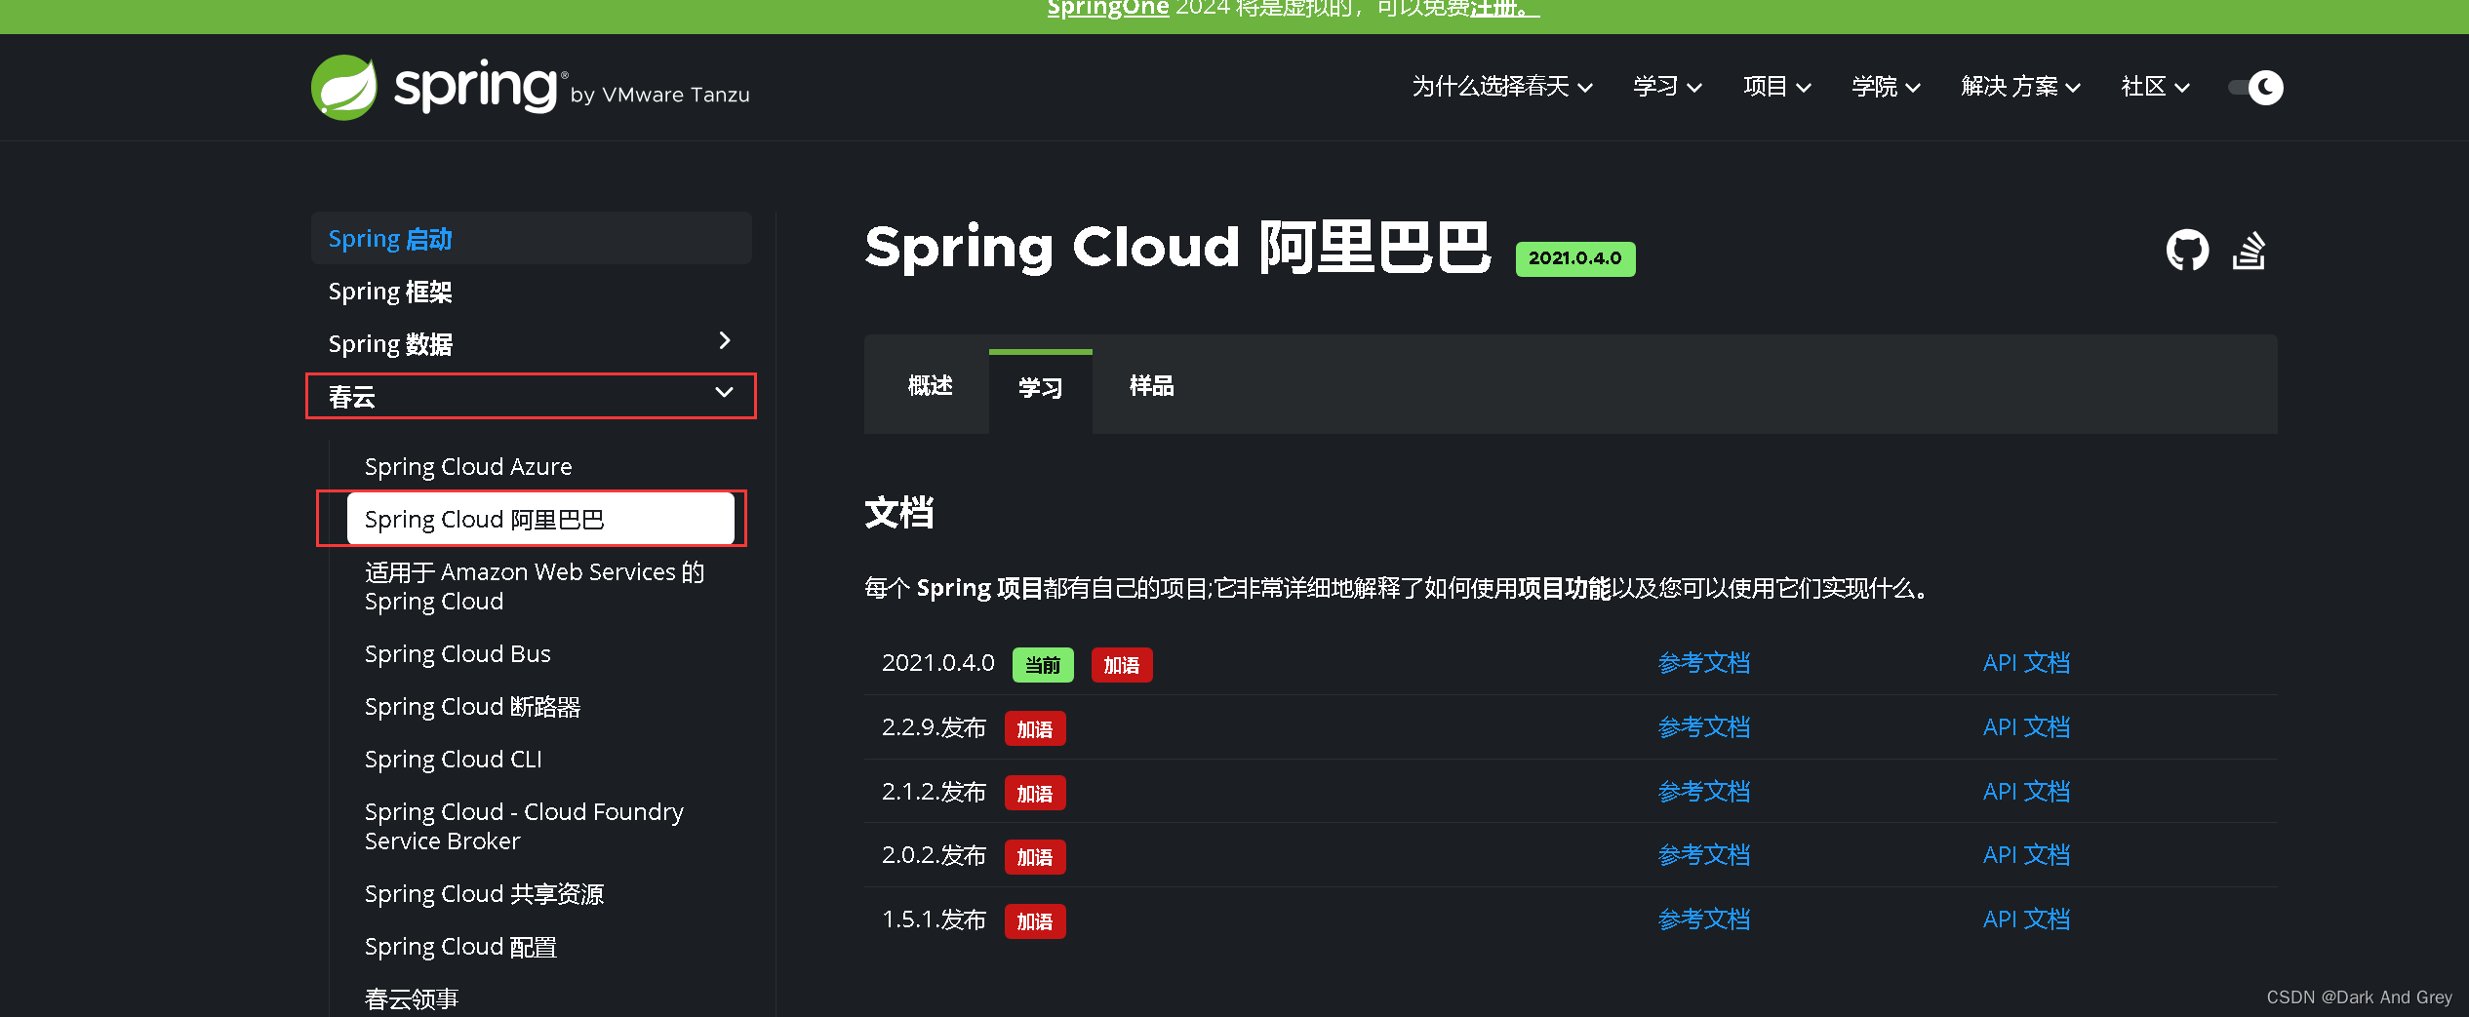The image size is (2469, 1017).
Task: Open the GitHub repository icon
Action: pyautogui.click(x=2187, y=251)
